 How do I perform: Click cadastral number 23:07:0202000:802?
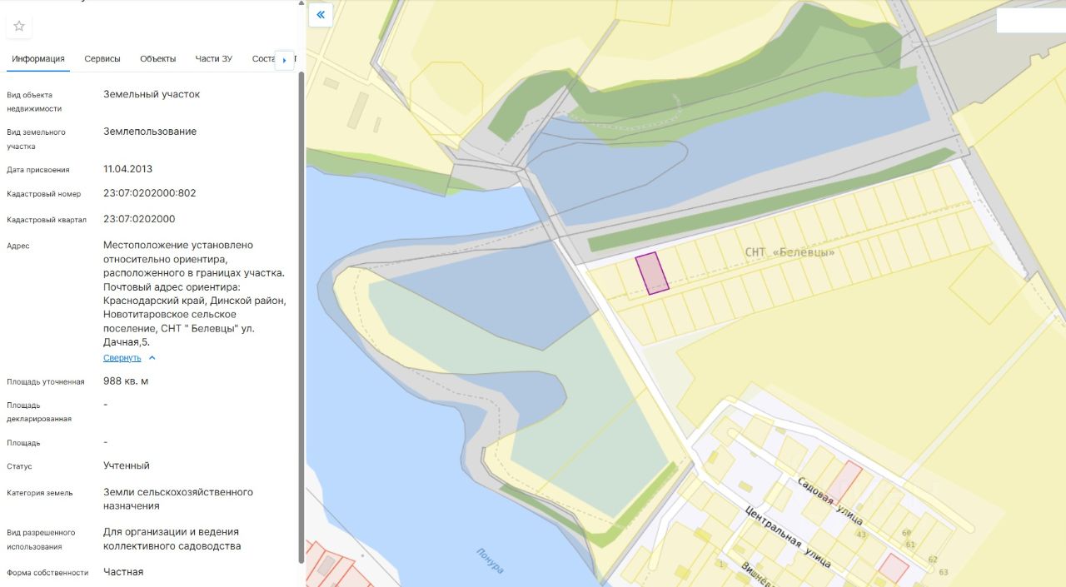point(150,193)
